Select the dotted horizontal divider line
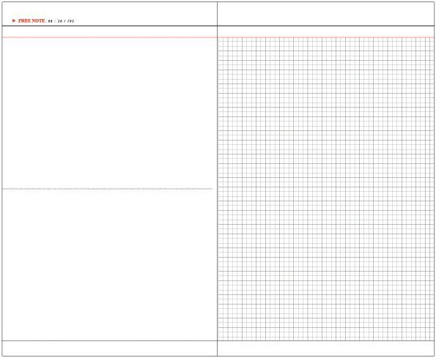Viewport: 436px width, 358px height. coord(107,189)
